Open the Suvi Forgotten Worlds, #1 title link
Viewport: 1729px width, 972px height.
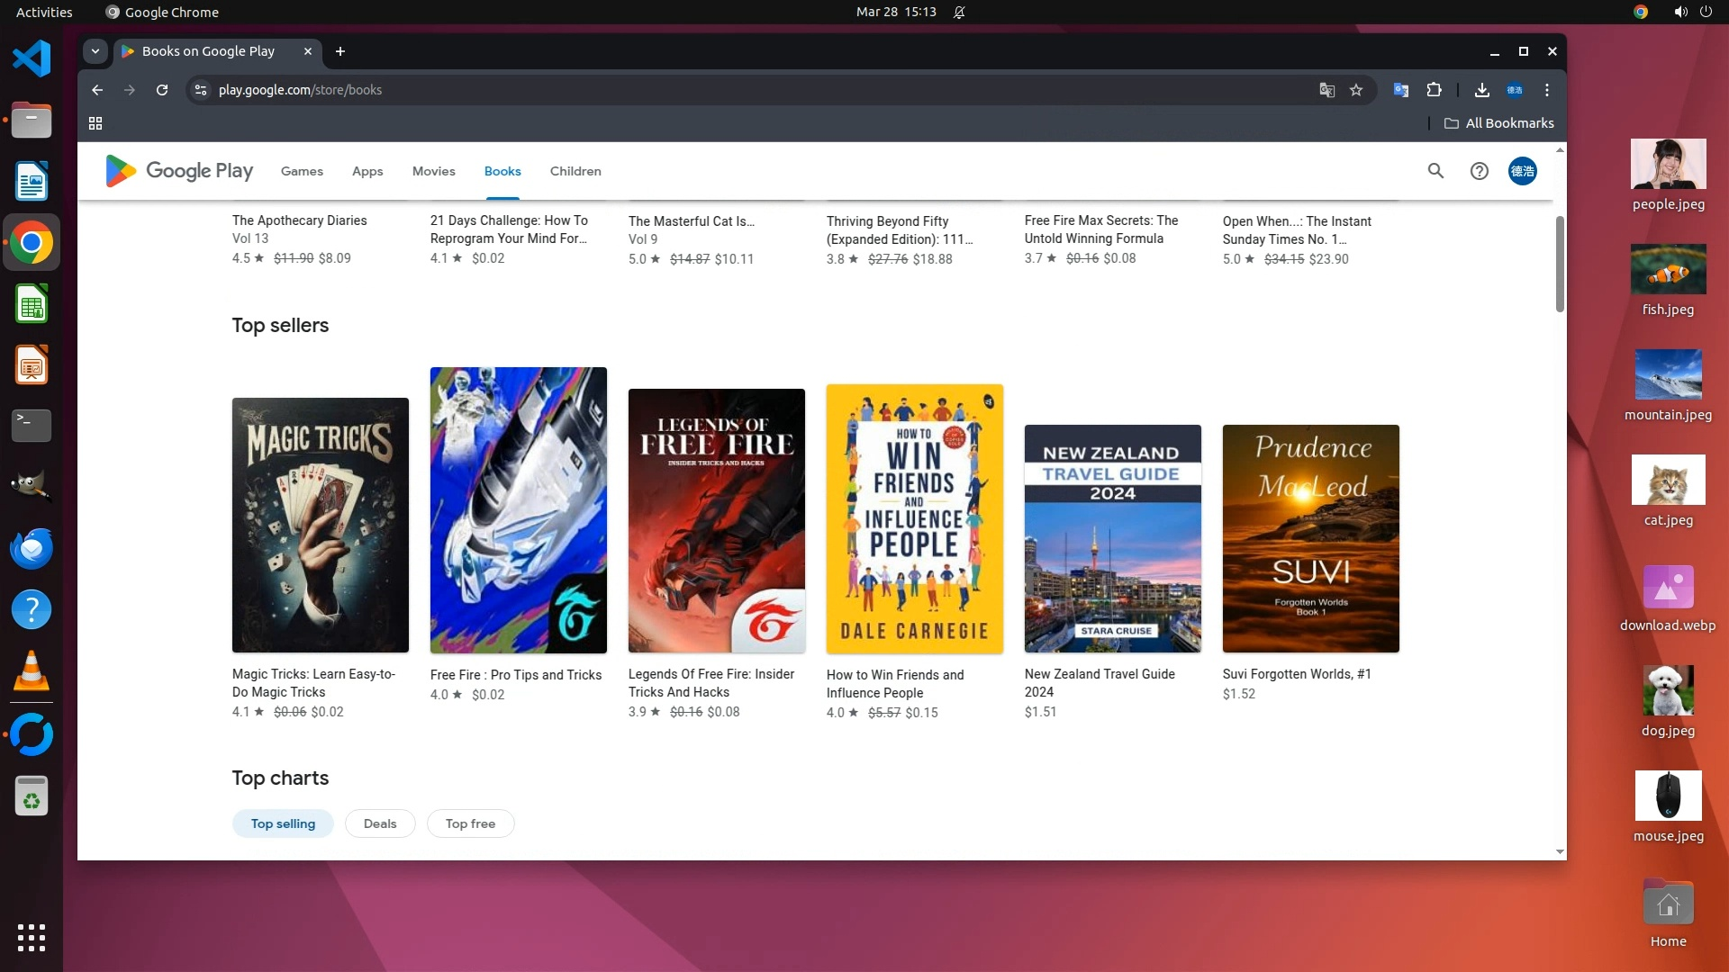[x=1296, y=674]
